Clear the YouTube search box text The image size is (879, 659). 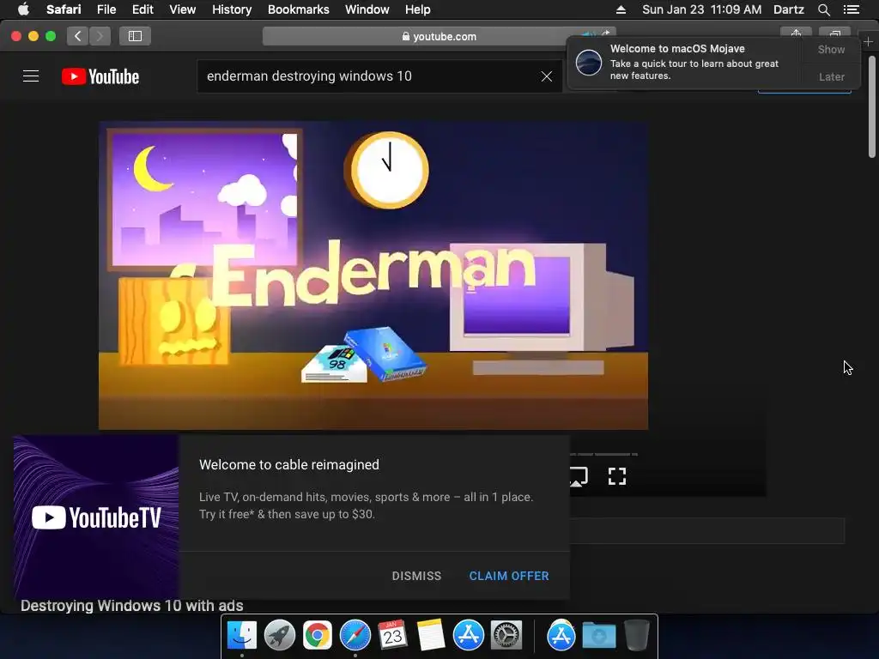point(547,76)
